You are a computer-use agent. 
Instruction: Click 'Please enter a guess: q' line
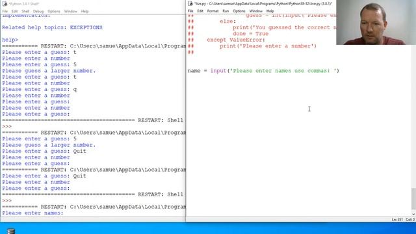click(x=40, y=90)
